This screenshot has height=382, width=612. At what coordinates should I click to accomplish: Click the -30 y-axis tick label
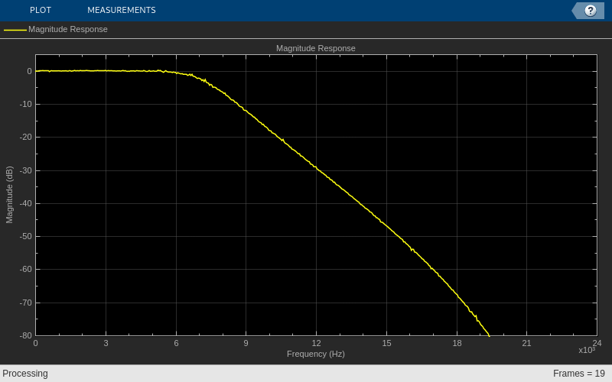pyautogui.click(x=26, y=170)
